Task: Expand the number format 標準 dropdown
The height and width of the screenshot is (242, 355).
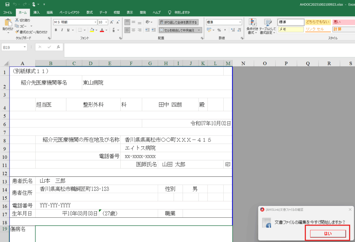Action: click(240, 22)
